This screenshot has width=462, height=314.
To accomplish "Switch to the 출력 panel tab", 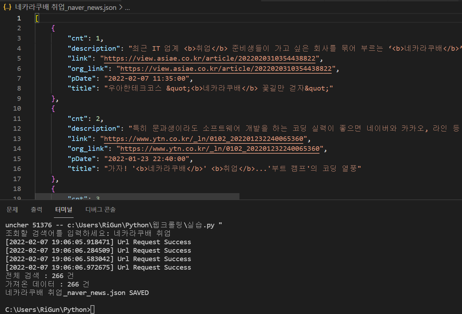I will click(x=36, y=209).
